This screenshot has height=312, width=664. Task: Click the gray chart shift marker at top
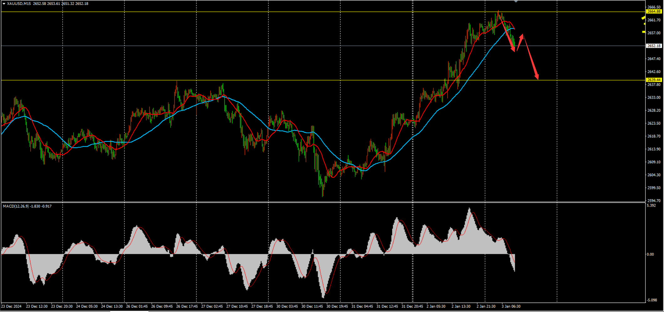coord(516,2)
